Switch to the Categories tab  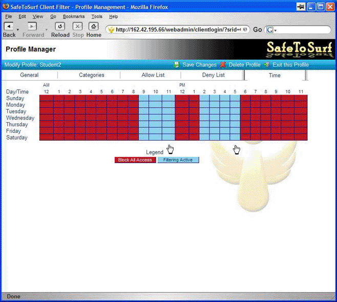(91, 75)
